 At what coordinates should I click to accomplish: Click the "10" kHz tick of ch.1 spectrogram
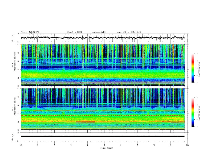click(x=18, y=44)
